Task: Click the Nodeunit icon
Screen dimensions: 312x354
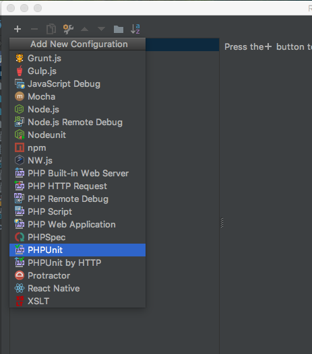Action: pyautogui.click(x=20, y=135)
